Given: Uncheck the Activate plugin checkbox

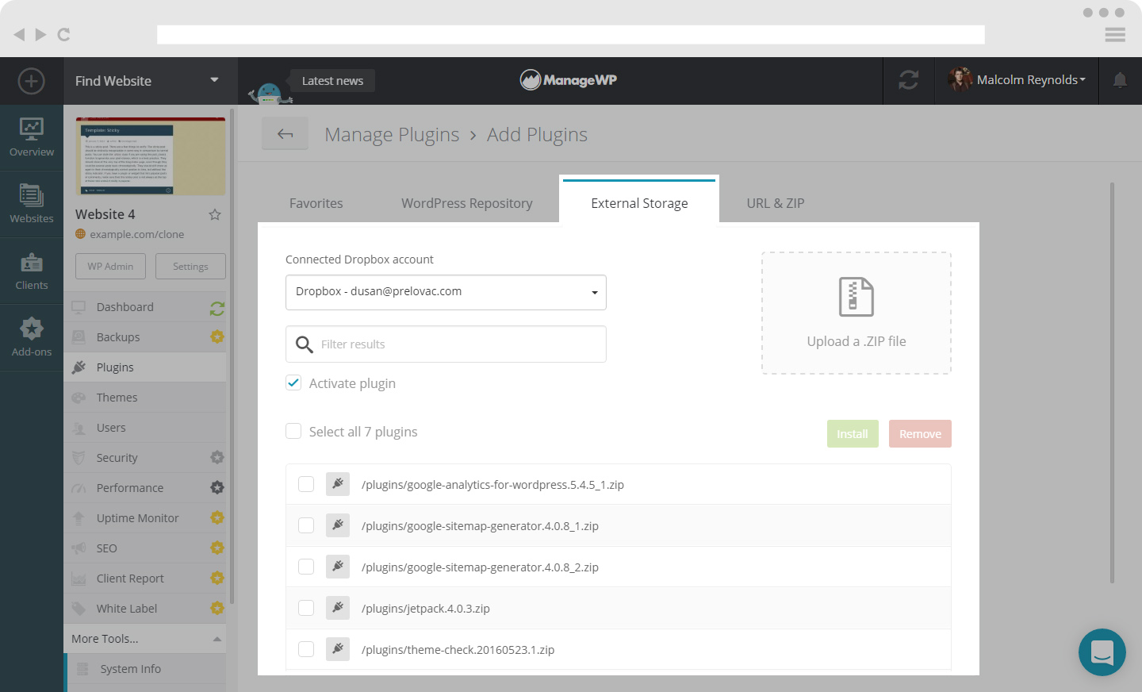Looking at the screenshot, I should point(293,383).
